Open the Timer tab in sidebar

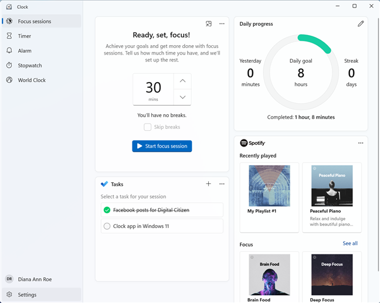[25, 36]
